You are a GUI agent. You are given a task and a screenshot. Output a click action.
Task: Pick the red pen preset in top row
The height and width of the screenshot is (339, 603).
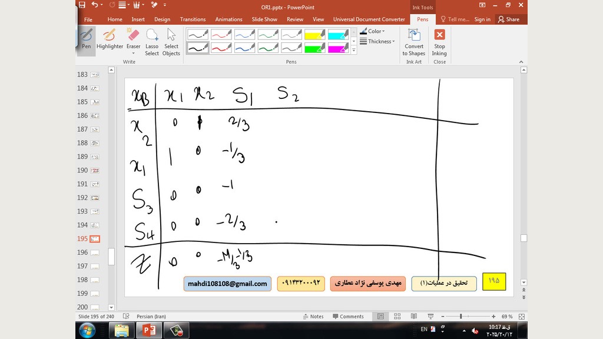(221, 35)
